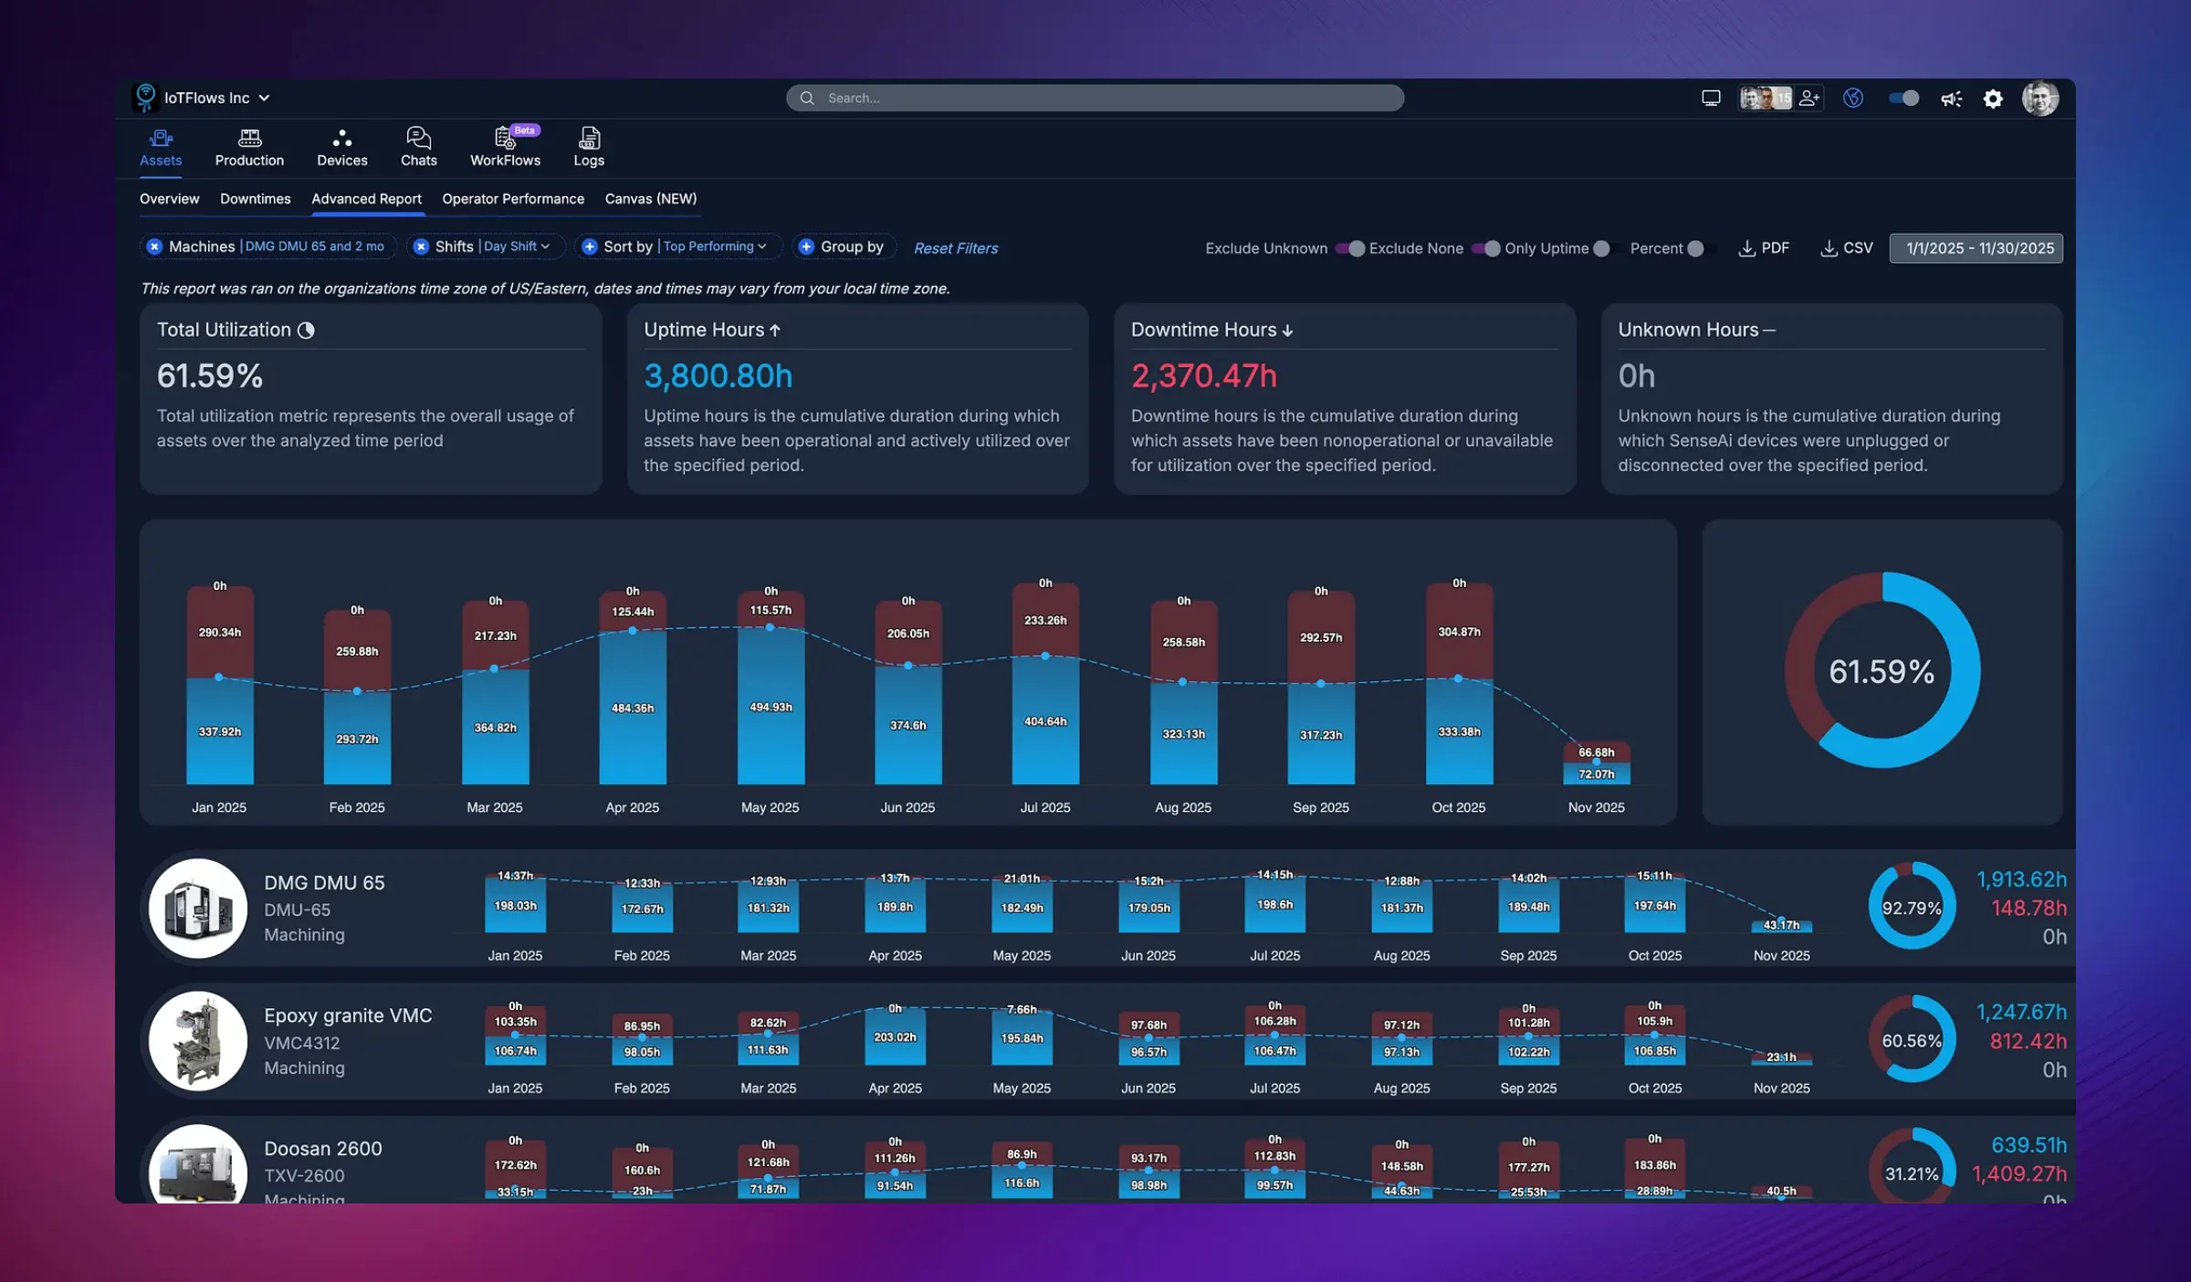Screen dimensions: 2191x1282
Task: Switch to the Operator Performance tab
Action: coord(513,198)
